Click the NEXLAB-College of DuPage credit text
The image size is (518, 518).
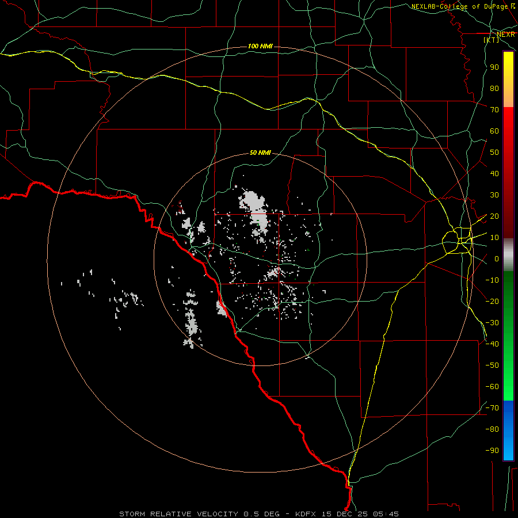pyautogui.click(x=463, y=6)
